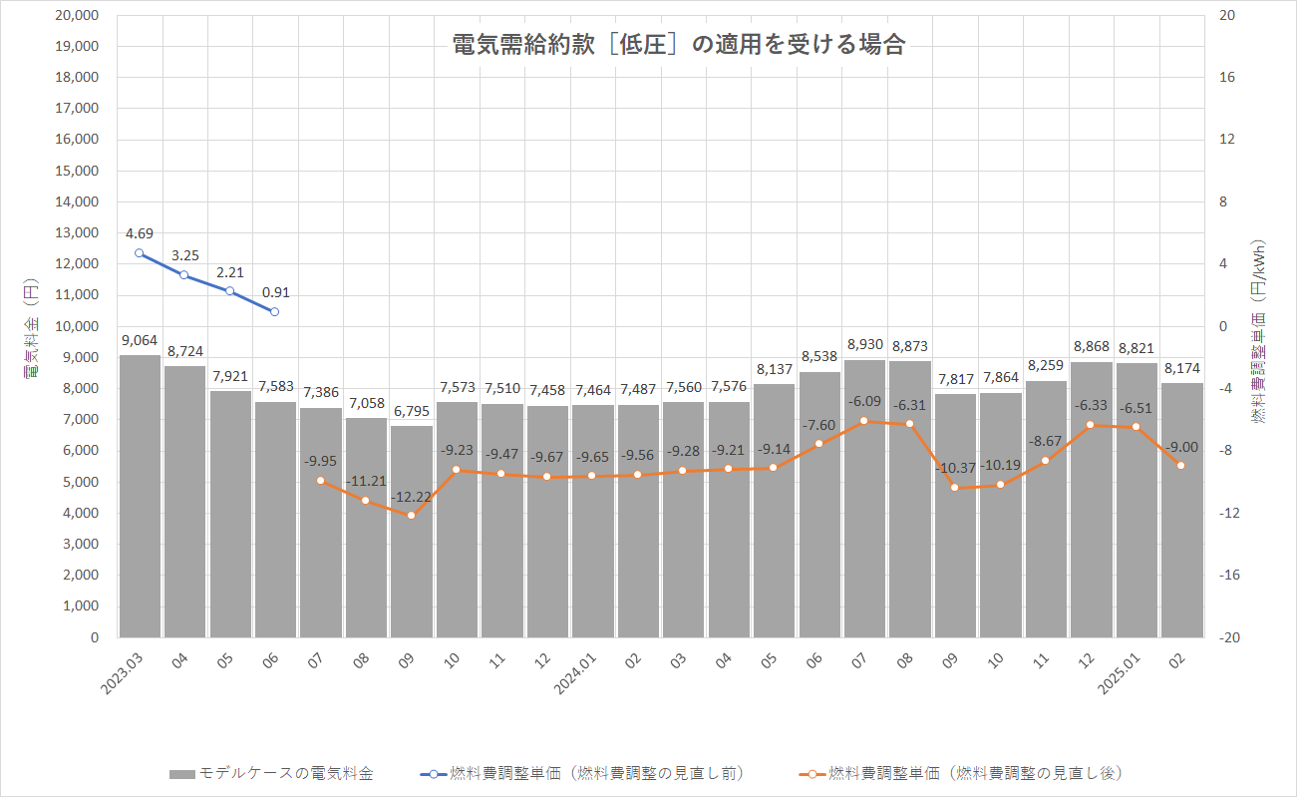The image size is (1297, 797).
Task: Click the data label 7,058
Action: [x=366, y=403]
